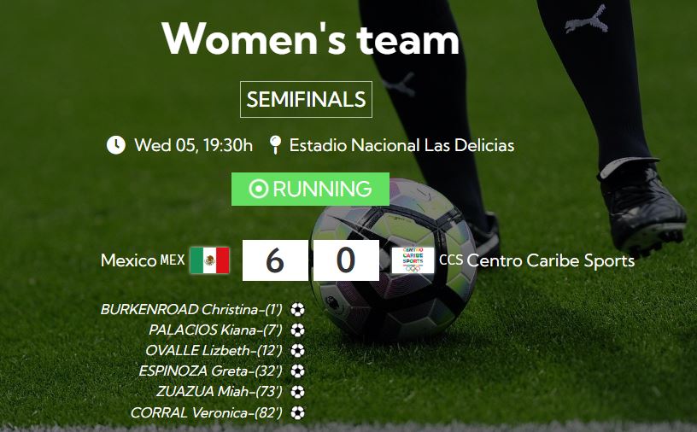
Task: Click Mexico's score of 6
Action: click(274, 260)
